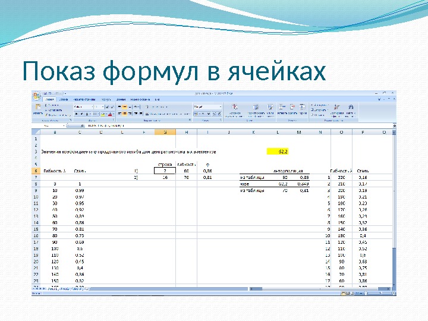Image resolution: width=428 pixels, height=321 pixels.
Task: Switch to Formulas (Формулы) ribbon tab
Action: click(x=106, y=99)
